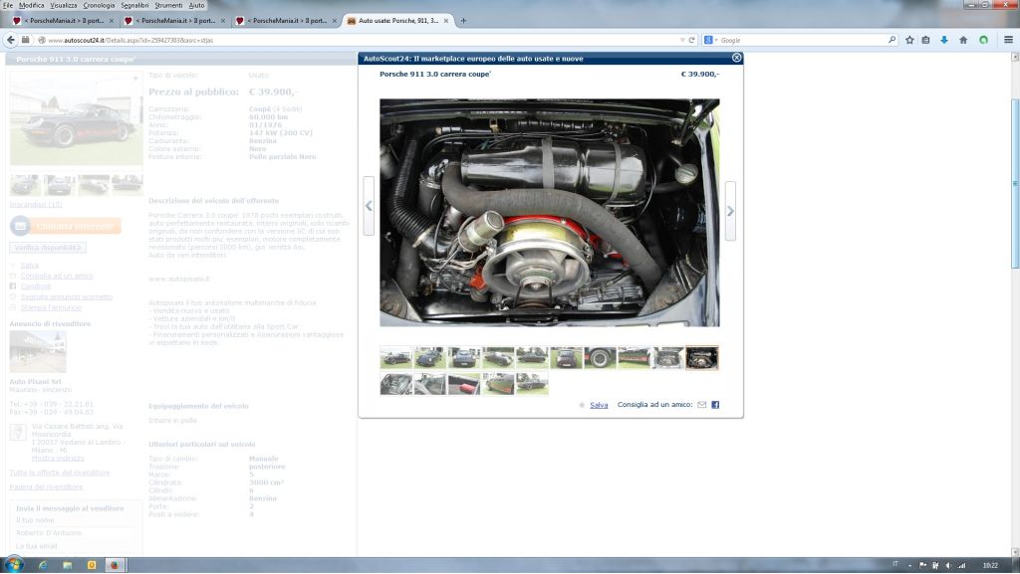Click Segnala annuncio scorretto link

pos(67,296)
